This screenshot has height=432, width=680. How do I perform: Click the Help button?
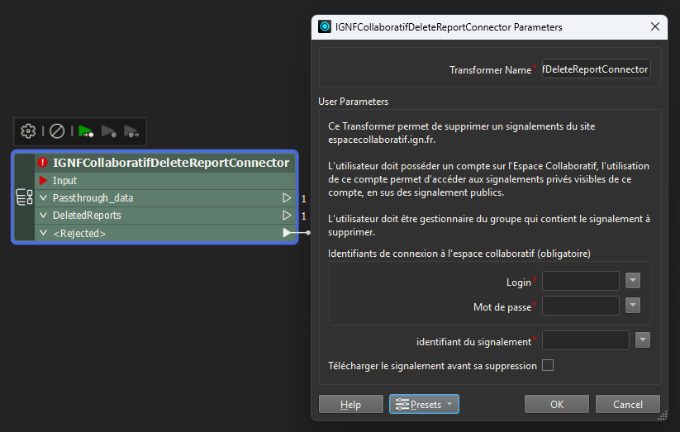[x=351, y=404]
